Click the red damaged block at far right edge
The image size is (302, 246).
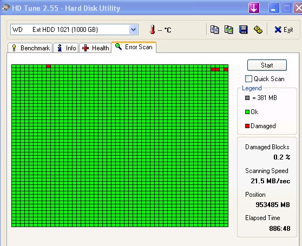(x=226, y=70)
